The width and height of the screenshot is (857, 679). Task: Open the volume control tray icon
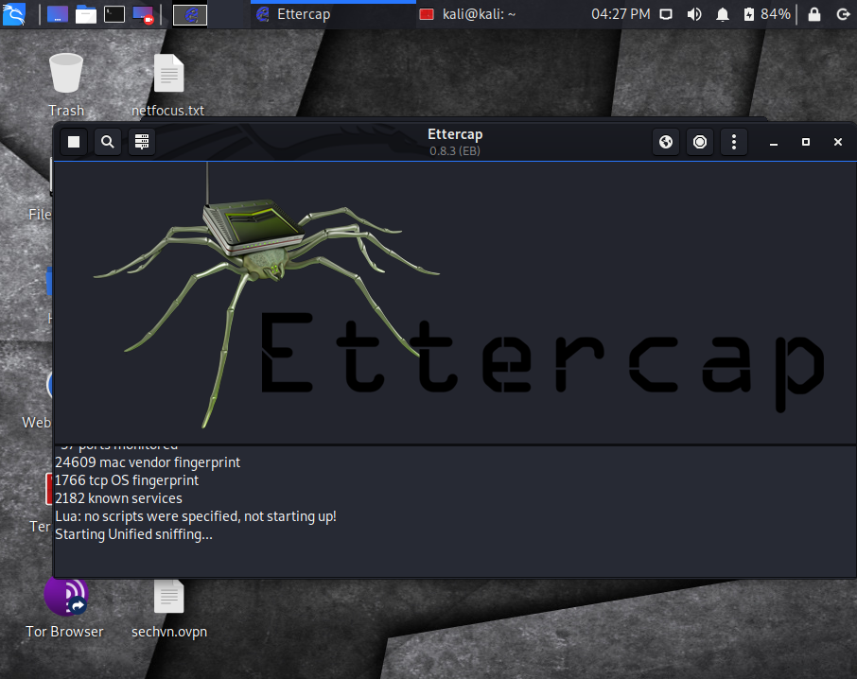[694, 14]
